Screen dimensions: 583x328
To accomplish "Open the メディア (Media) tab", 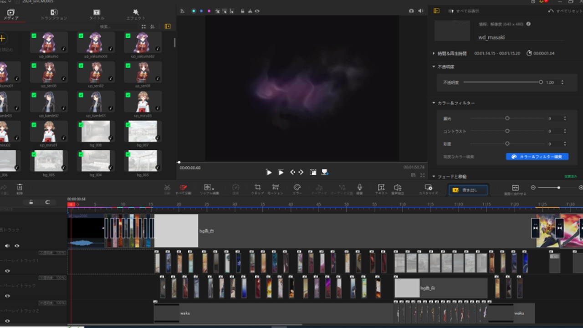I will pos(11,15).
